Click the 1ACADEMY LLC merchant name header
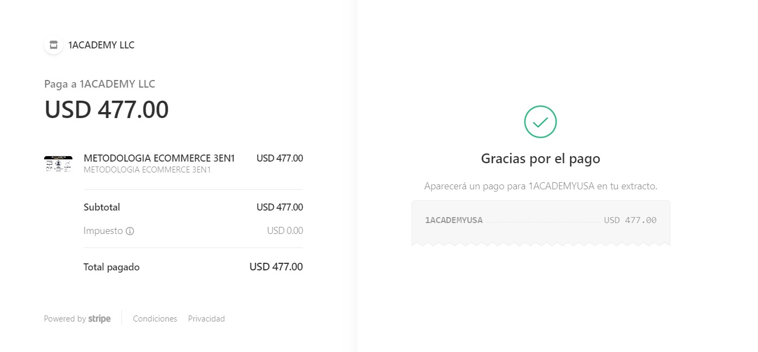Viewport: 758px width, 352px height. [x=101, y=45]
